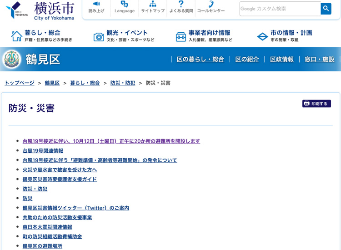Go to トップページ breadcrumb link
Viewport: 341px width, 250px height.
point(20,83)
